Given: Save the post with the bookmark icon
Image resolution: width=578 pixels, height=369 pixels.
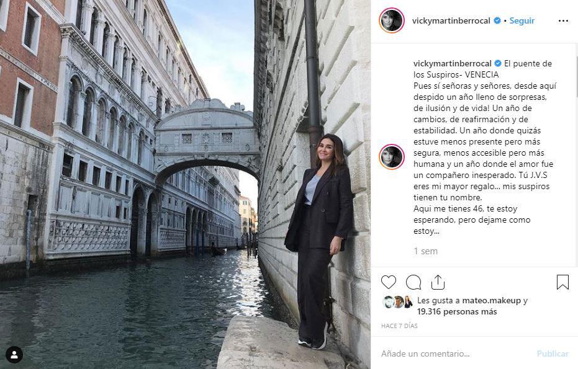Looking at the screenshot, I should click(562, 282).
